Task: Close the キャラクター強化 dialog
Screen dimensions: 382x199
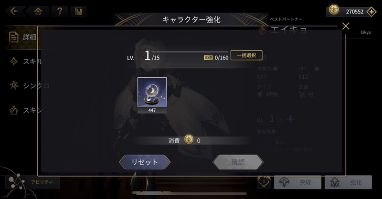Action: pos(346,26)
